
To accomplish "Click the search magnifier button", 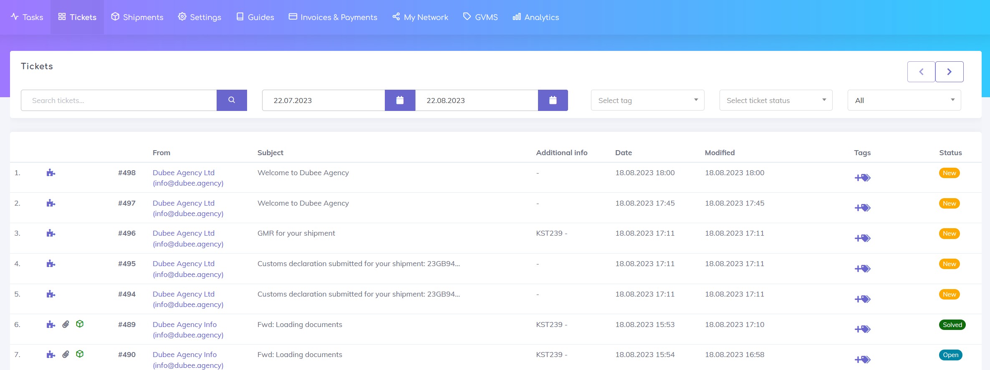I will [x=232, y=100].
